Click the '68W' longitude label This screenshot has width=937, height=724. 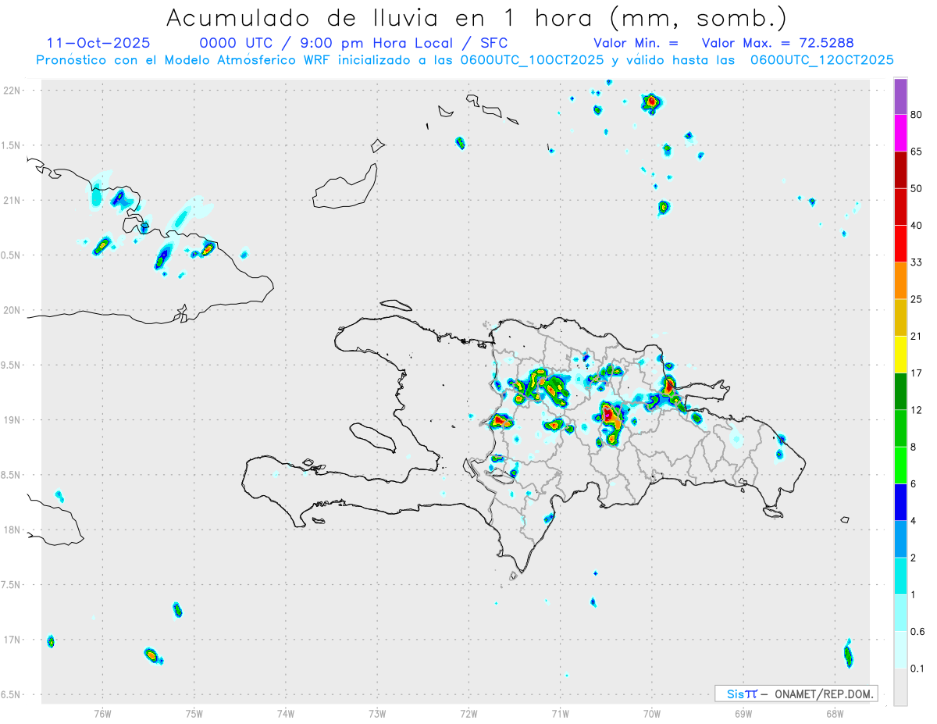tap(835, 714)
